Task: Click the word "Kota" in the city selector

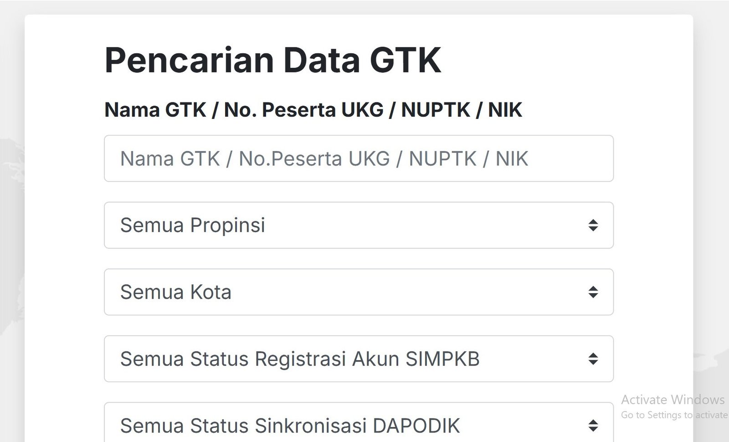Action: point(210,292)
